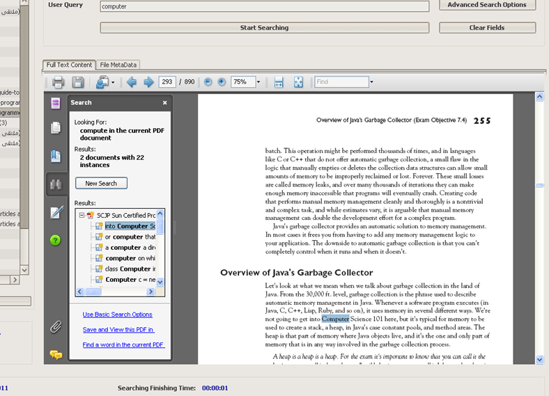Screen dimensions: 549x396
Task: Select result 'into Computer Sc'
Action: pos(130,226)
